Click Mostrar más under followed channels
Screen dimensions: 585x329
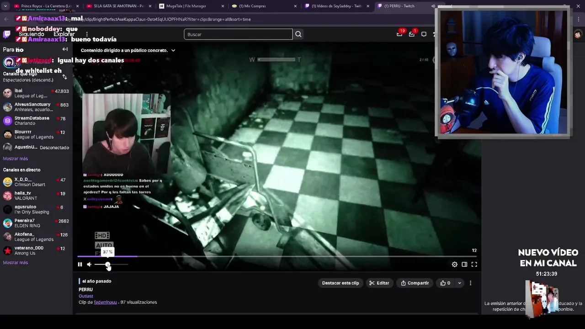[16, 159]
